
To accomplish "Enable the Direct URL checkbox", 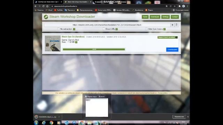I will click(103, 29).
